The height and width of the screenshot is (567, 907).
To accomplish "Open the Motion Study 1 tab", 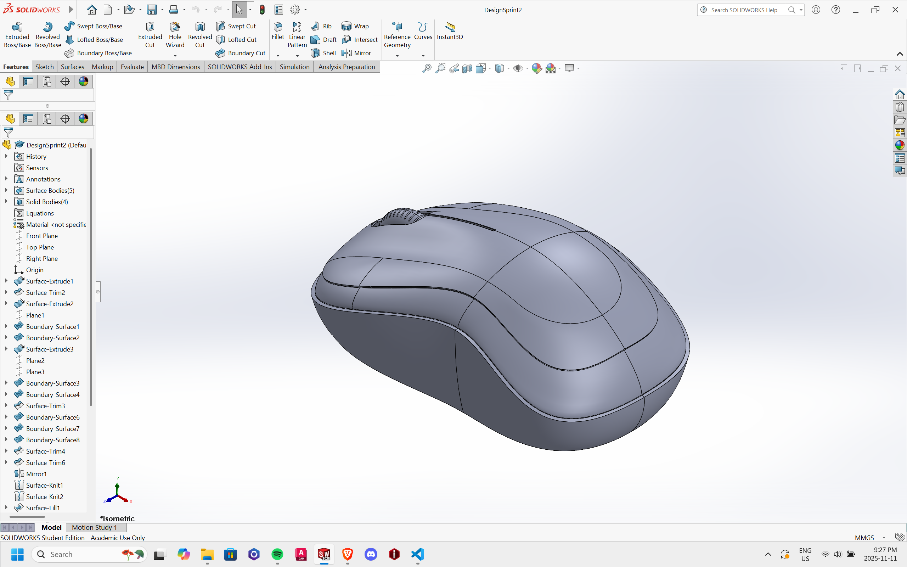I will coord(94,527).
